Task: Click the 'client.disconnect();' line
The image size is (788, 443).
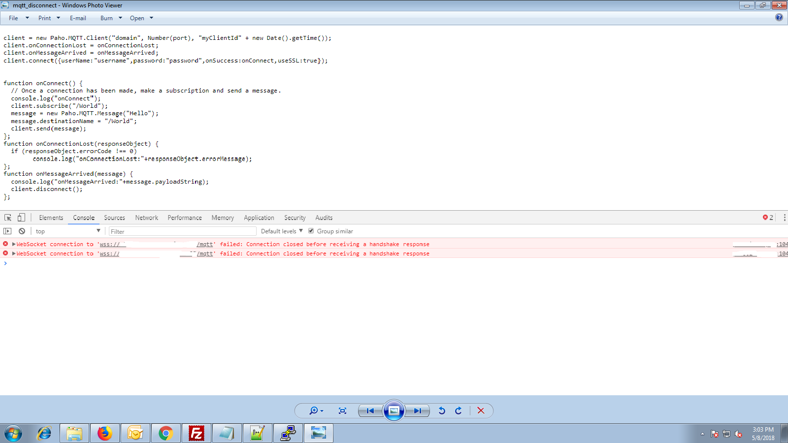Action: click(x=47, y=189)
